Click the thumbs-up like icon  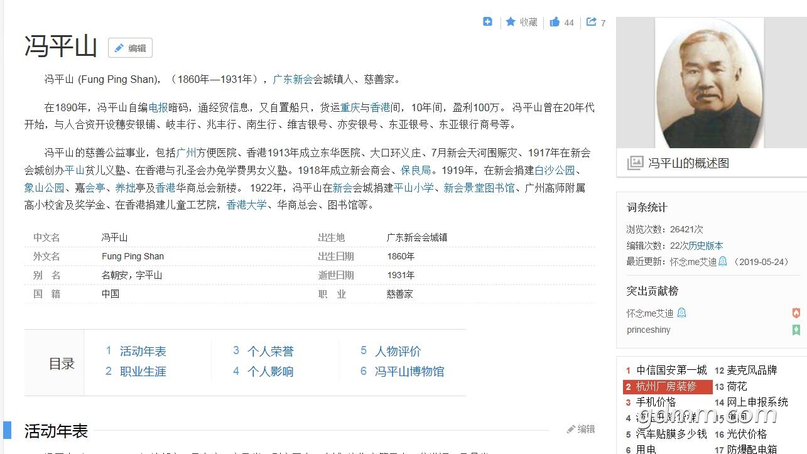(555, 22)
